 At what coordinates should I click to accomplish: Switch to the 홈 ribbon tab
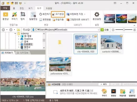pos(14,8)
